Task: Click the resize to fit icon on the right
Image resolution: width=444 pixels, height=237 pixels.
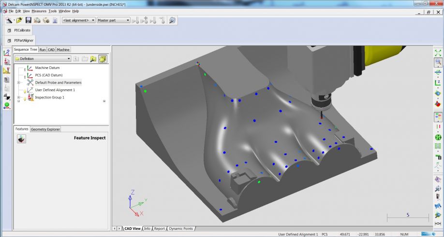Action: tap(438, 53)
